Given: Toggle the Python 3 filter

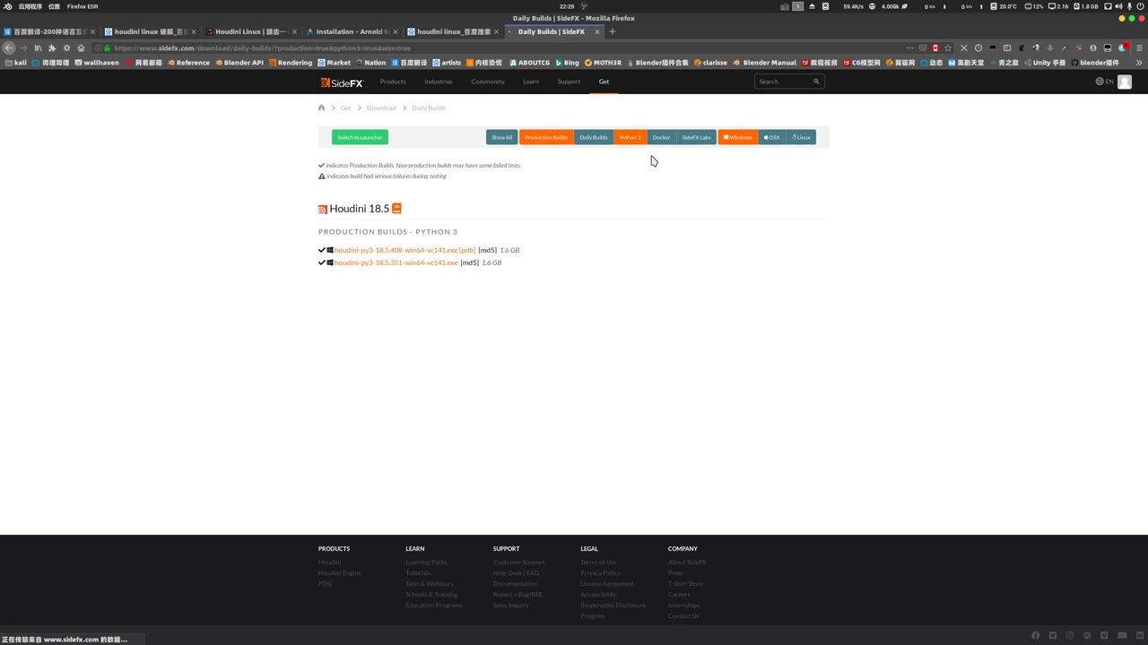Looking at the screenshot, I should [x=631, y=137].
